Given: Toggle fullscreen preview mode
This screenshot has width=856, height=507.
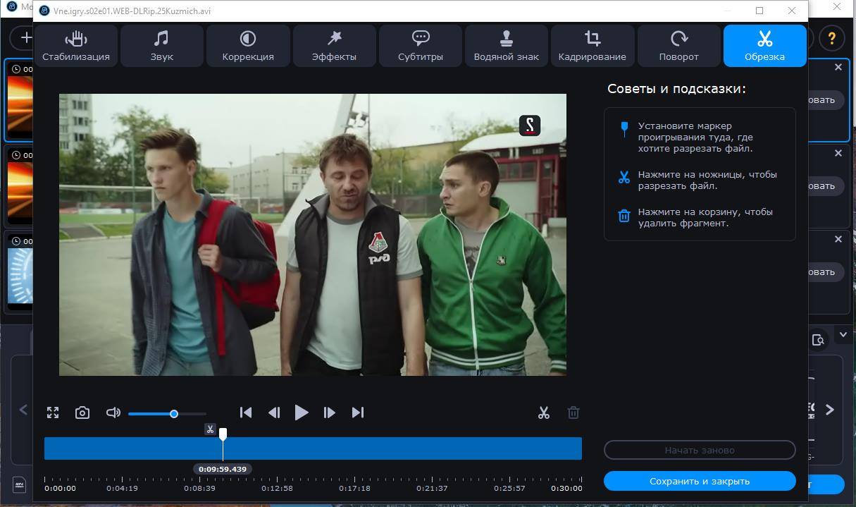Looking at the screenshot, I should click(53, 413).
